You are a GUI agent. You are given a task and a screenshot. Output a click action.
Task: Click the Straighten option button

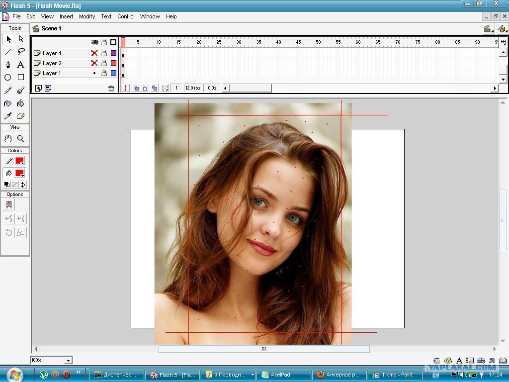[x=21, y=219]
